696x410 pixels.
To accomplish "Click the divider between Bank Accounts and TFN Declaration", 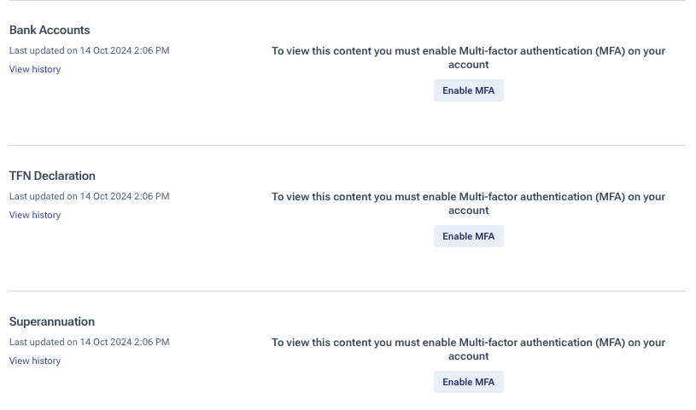I will click(x=348, y=146).
